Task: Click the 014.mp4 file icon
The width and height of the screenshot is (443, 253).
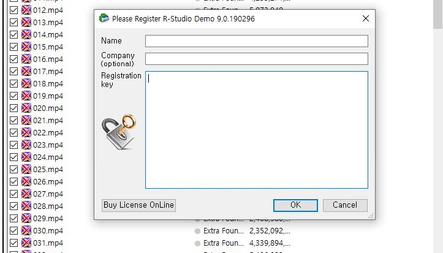Action: point(26,35)
